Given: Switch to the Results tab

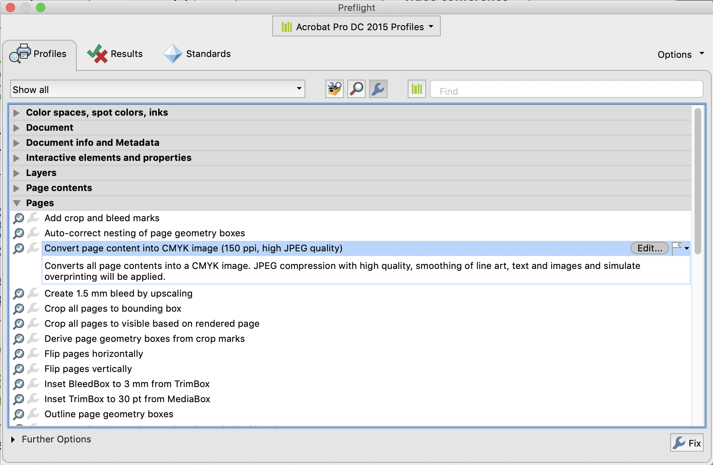Looking at the screenshot, I should 115,54.
